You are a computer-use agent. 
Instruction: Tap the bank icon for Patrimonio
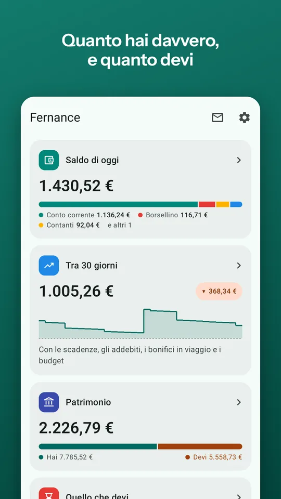tap(49, 402)
